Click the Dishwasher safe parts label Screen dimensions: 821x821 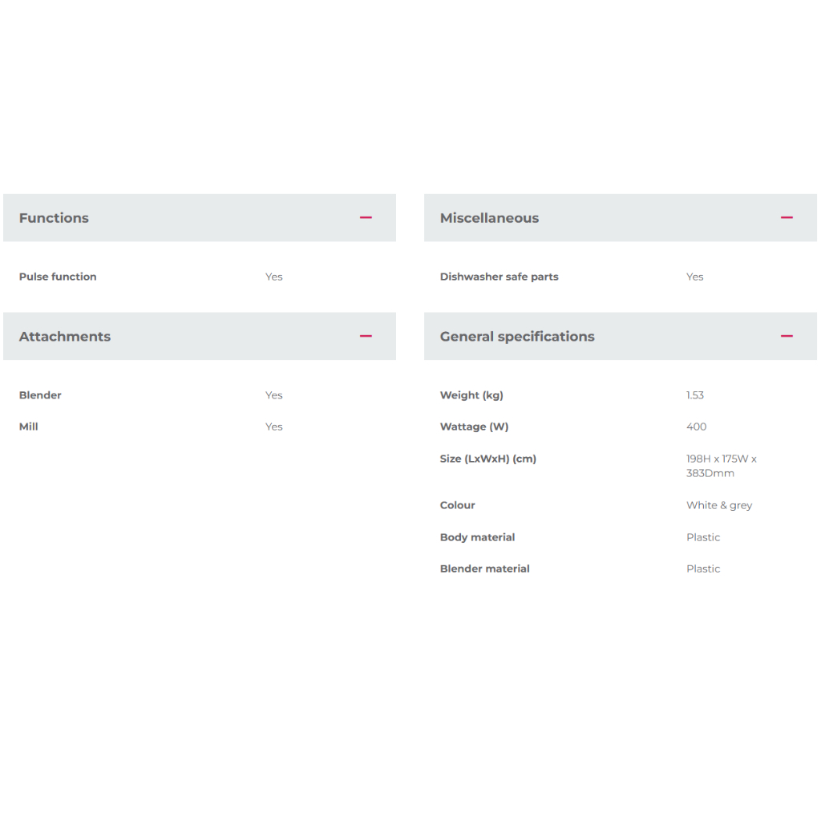[x=499, y=277]
